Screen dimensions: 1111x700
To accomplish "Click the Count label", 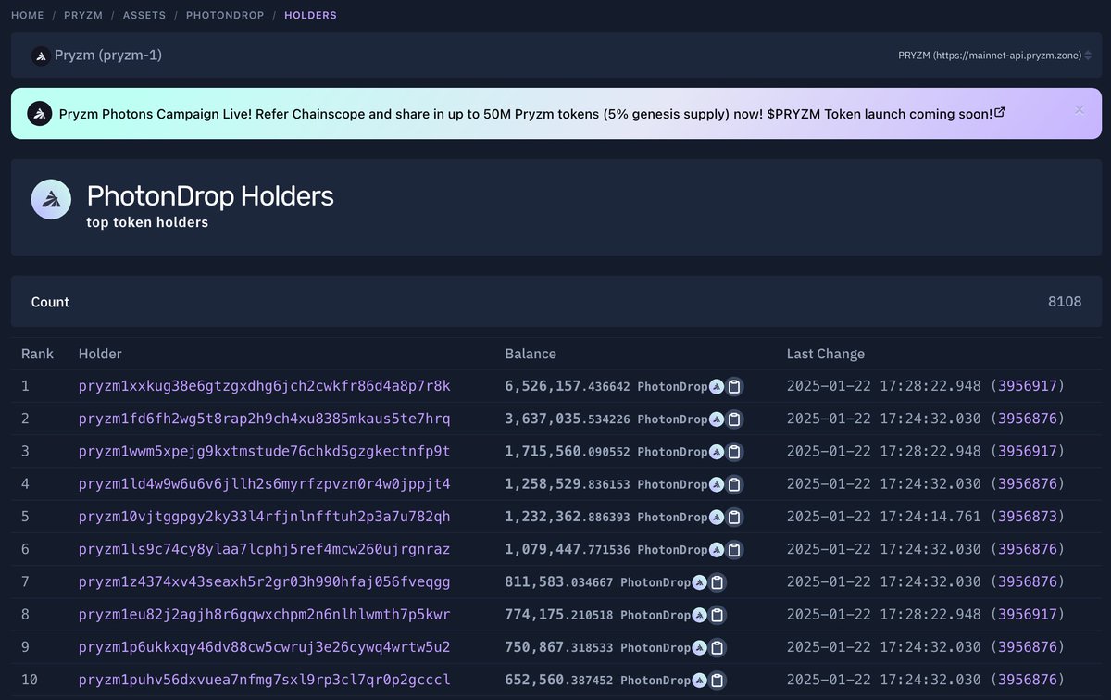I will coord(50,302).
